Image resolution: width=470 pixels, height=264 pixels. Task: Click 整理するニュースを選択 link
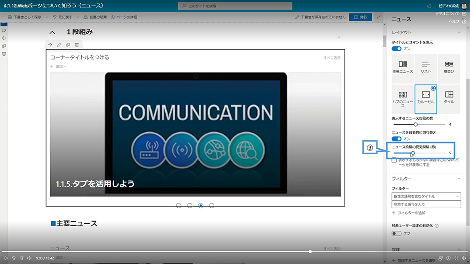click(x=414, y=260)
